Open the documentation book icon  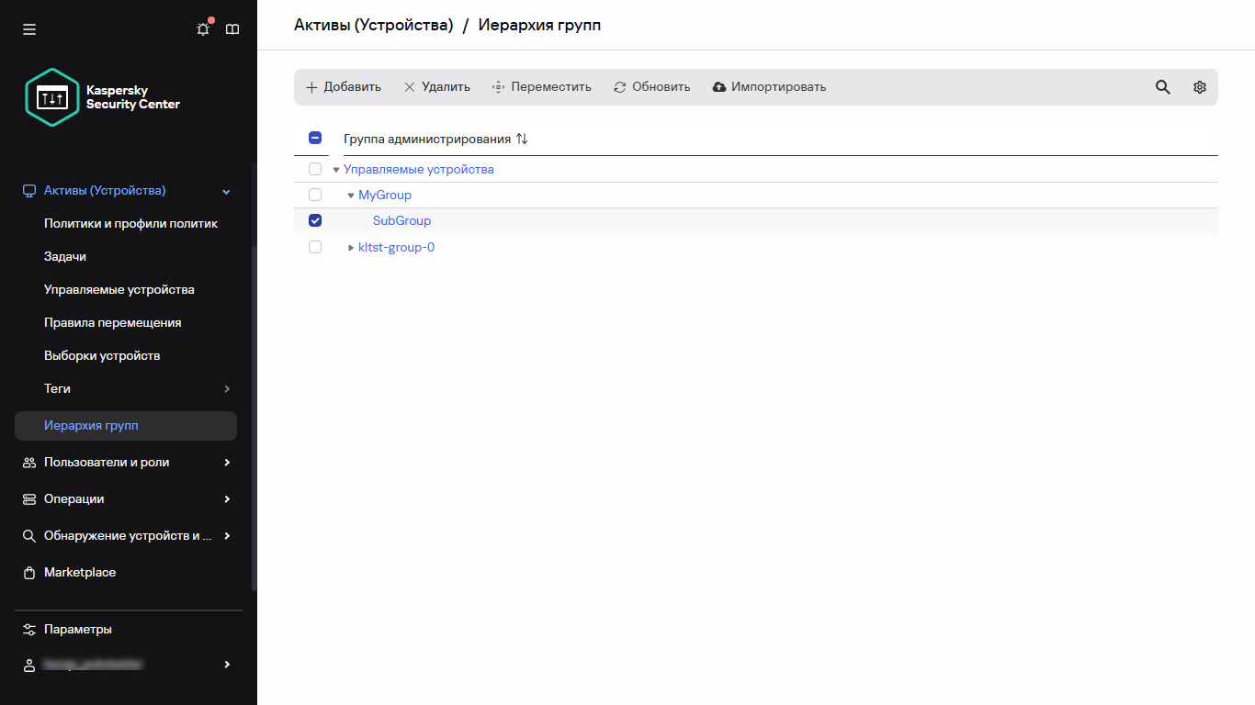[x=232, y=28]
